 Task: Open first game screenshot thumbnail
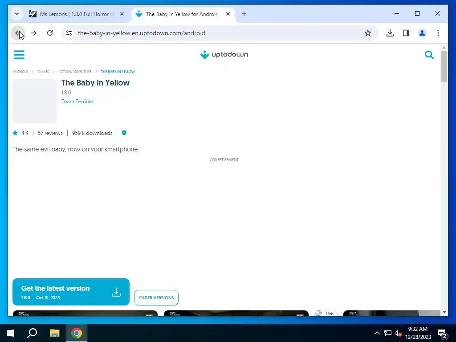click(85, 313)
